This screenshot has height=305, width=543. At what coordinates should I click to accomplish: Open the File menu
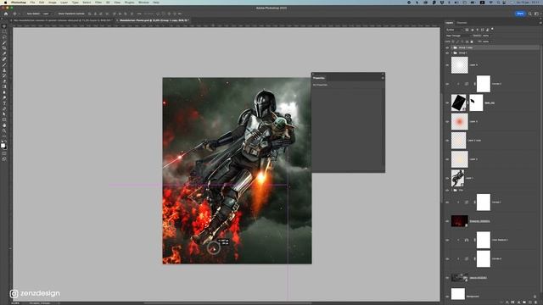point(32,2)
